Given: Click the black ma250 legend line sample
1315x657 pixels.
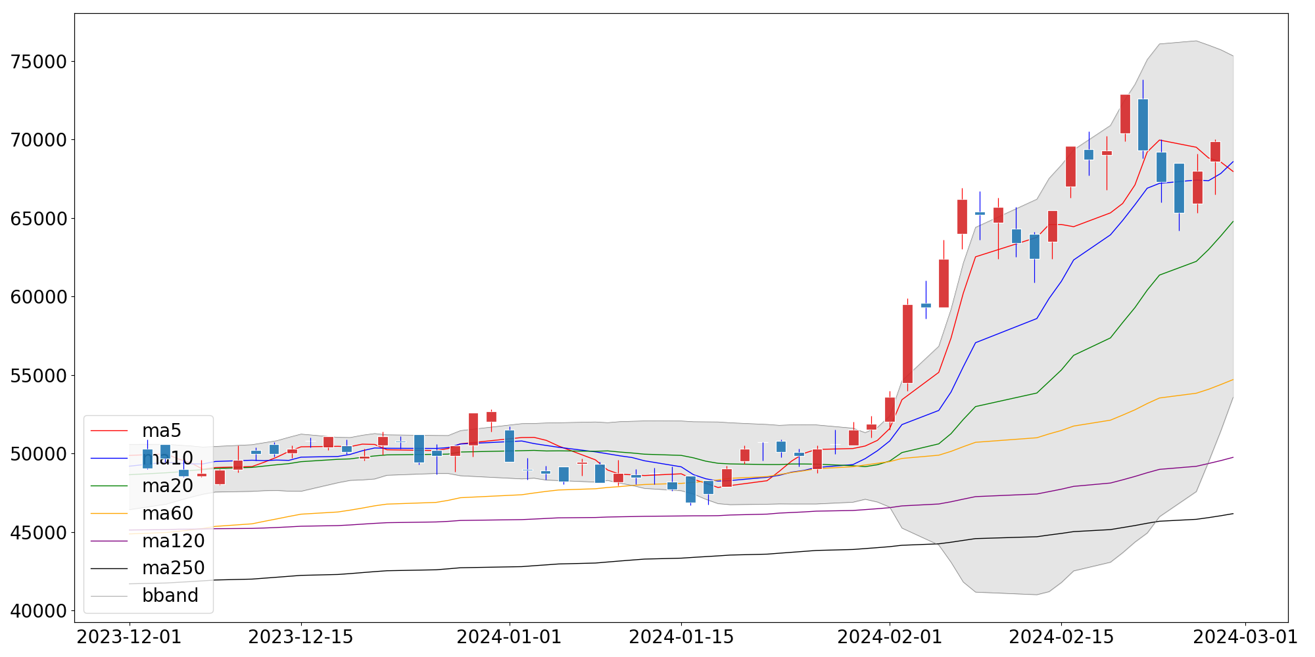Looking at the screenshot, I should coord(109,568).
